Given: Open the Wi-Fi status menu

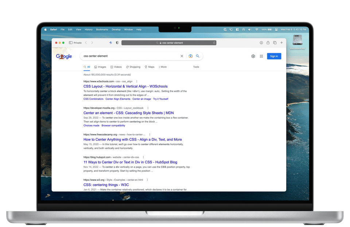Looking at the screenshot, I should (x=257, y=29).
